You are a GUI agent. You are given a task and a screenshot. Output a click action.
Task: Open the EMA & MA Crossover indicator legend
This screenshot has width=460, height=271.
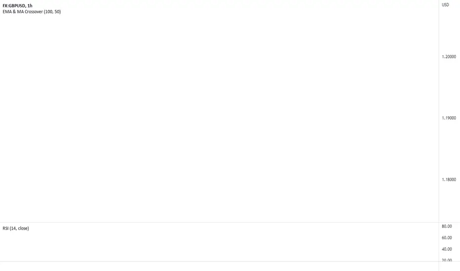[32, 12]
